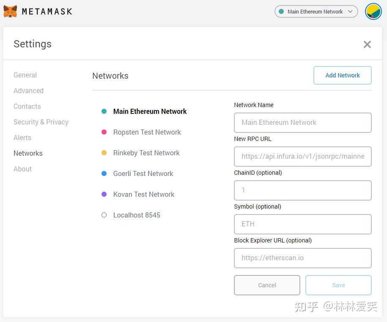Open the account avatar menu
This screenshot has width=387, height=322.
tap(373, 11)
